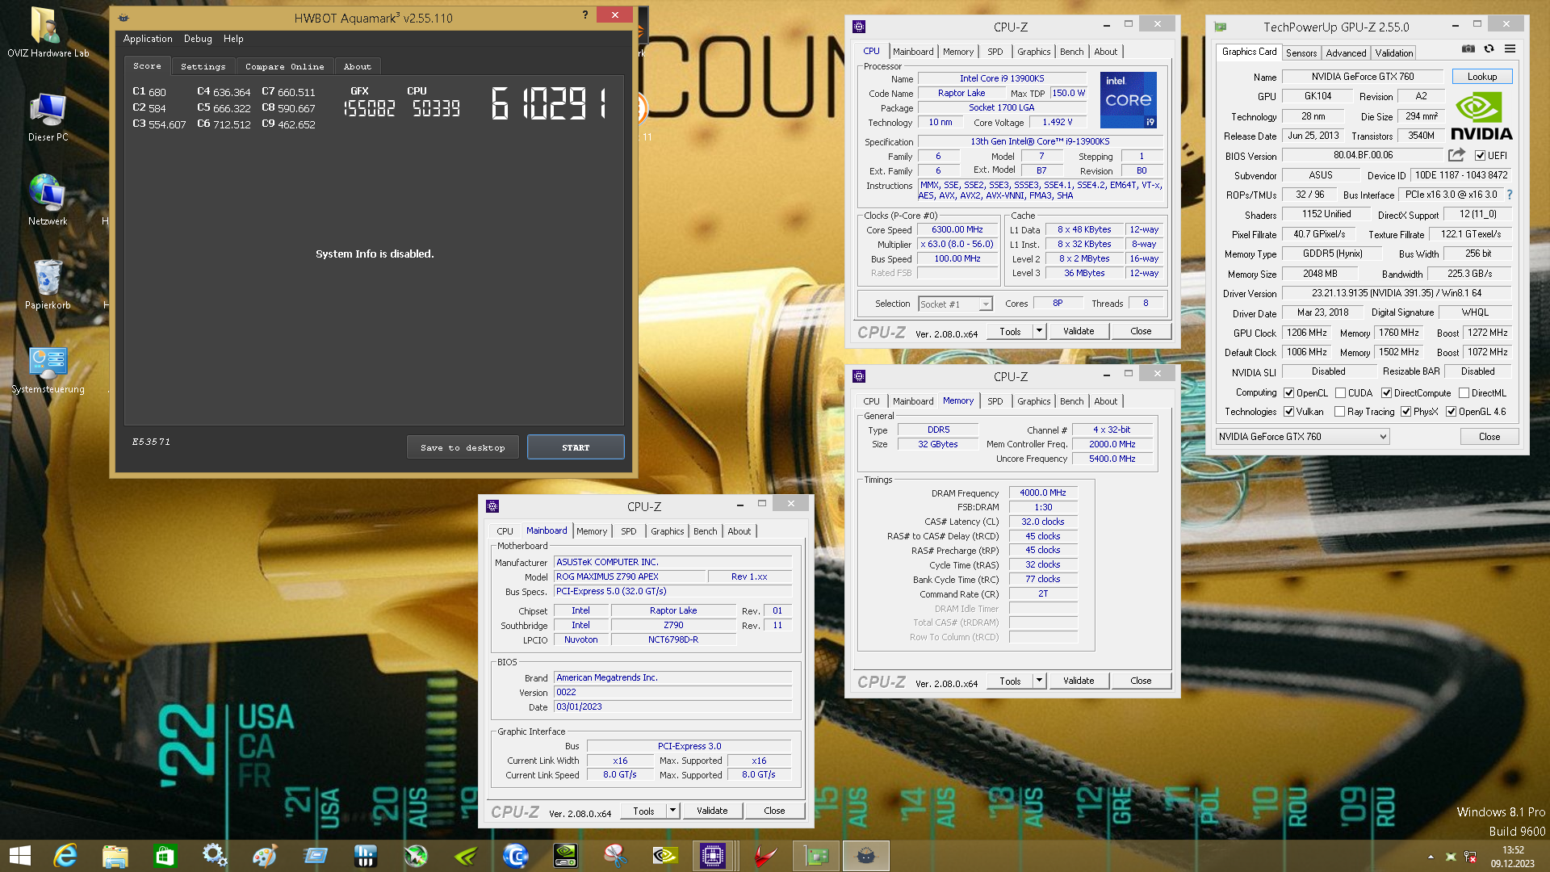Viewport: 1550px width, 872px height.
Task: Click the HWBOT Aquamark help question mark
Action: (x=585, y=15)
